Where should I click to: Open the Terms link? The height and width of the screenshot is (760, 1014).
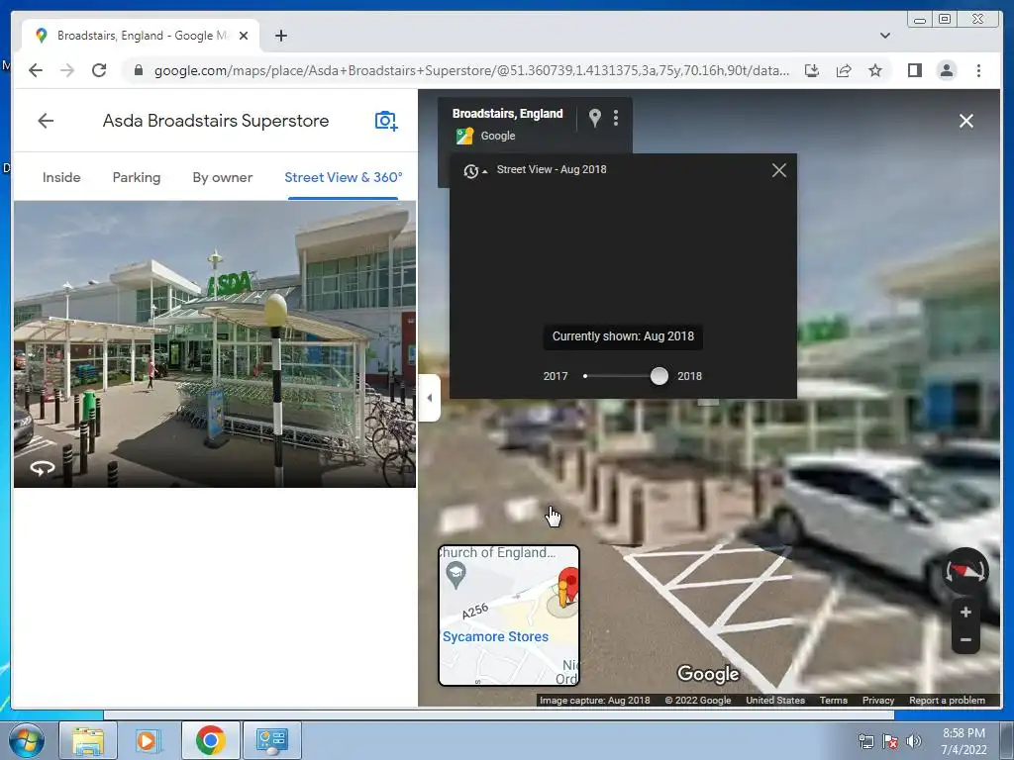(x=834, y=700)
